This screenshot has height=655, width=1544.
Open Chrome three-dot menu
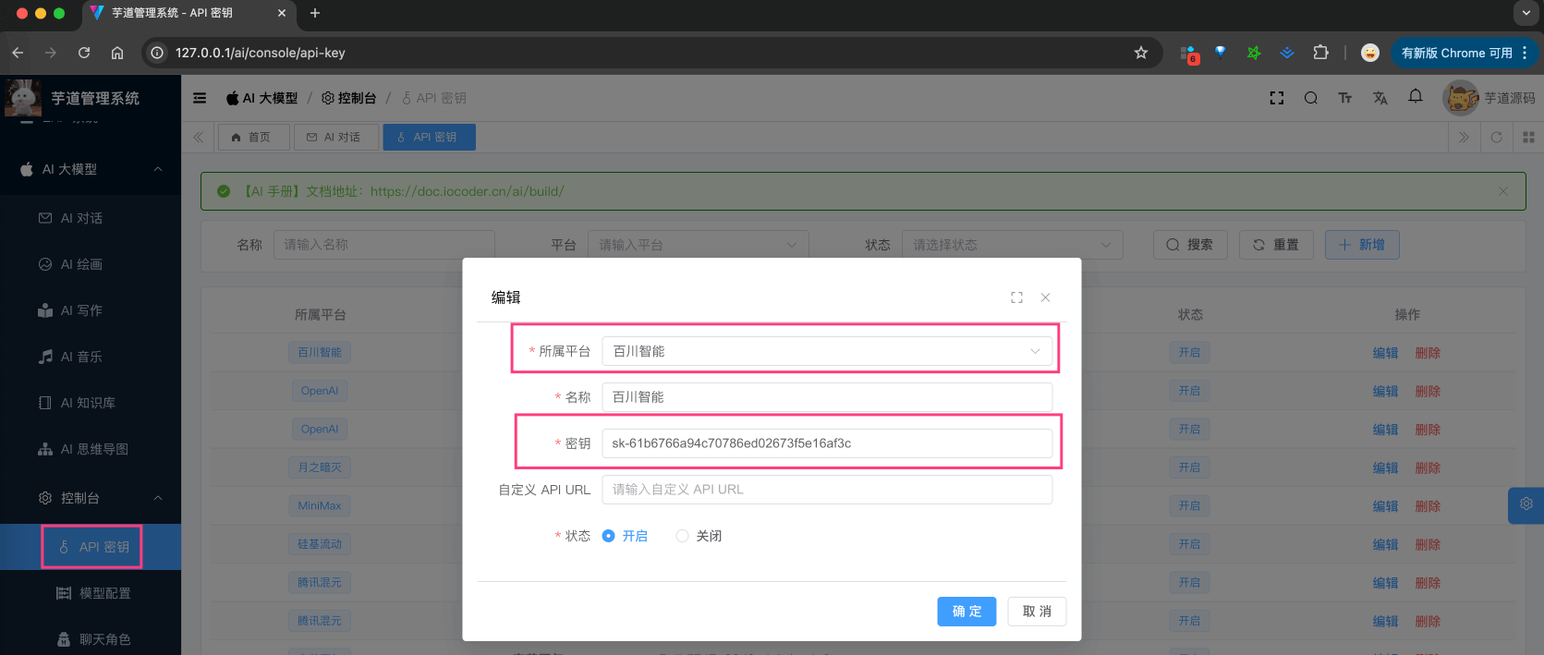1525,53
